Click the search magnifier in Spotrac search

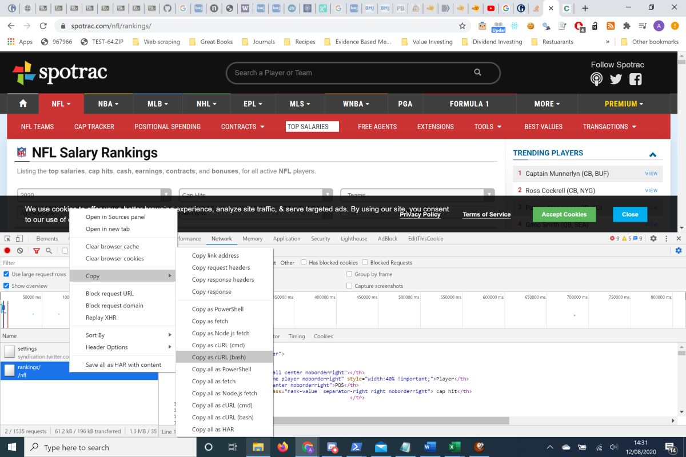pyautogui.click(x=477, y=73)
